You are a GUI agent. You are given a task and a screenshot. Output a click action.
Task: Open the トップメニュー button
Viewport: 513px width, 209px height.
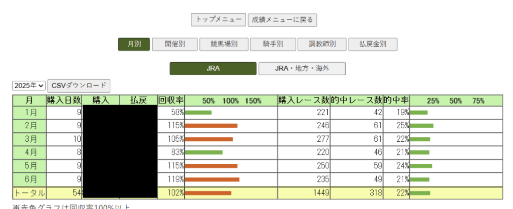pos(218,20)
